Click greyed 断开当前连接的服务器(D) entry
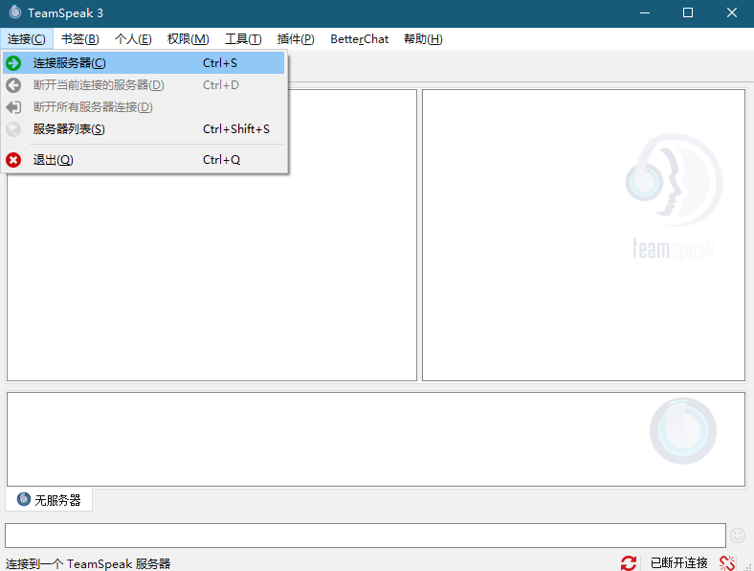 pos(144,85)
